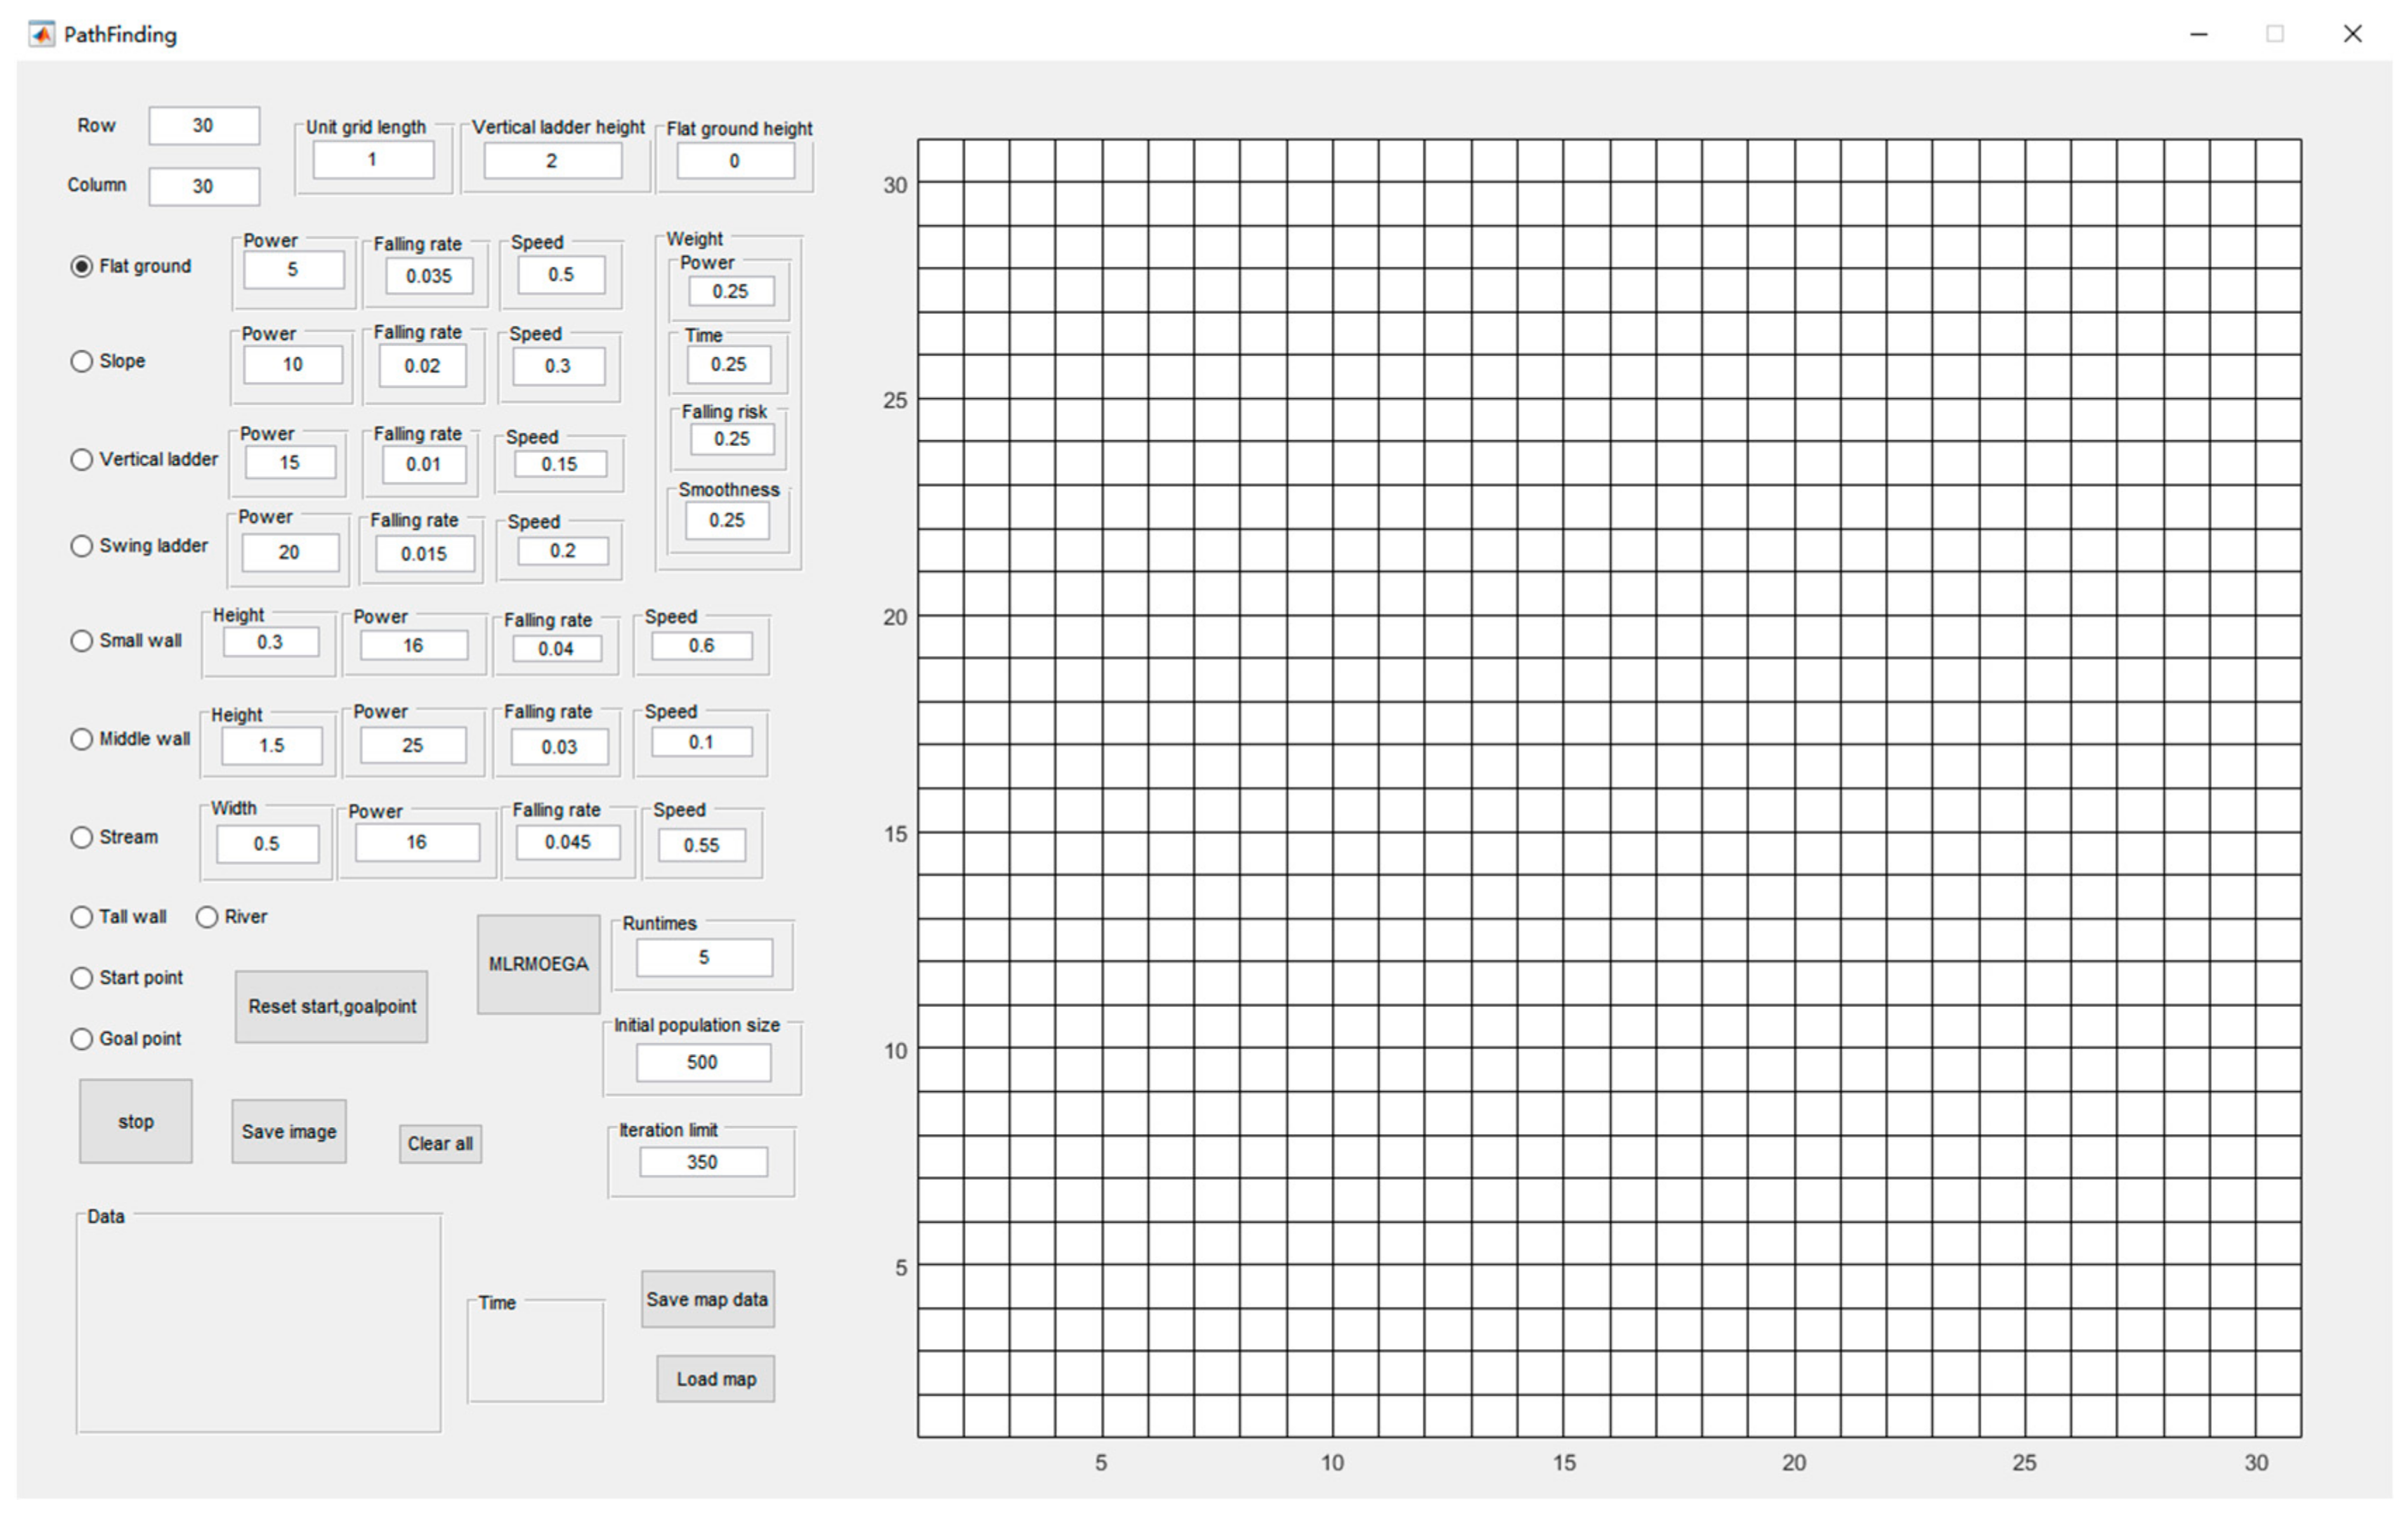Click the Row input field

pos(204,126)
